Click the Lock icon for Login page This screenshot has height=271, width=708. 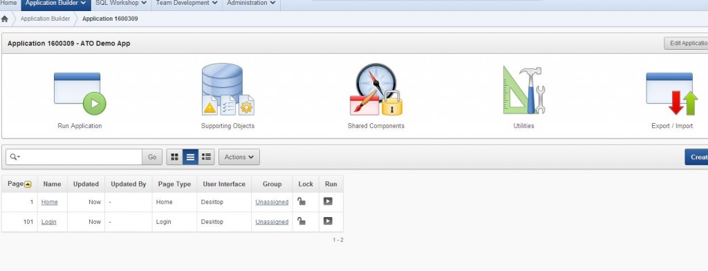tap(301, 221)
